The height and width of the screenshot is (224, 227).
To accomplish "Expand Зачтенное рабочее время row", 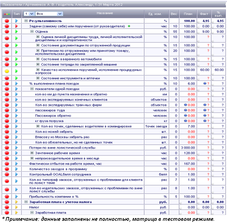I will tap(32, 153).
